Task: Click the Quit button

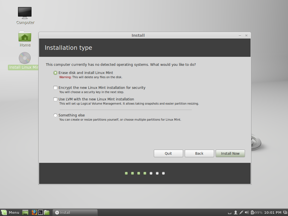Action: click(x=168, y=153)
